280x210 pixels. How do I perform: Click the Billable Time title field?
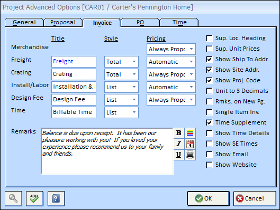click(x=74, y=112)
